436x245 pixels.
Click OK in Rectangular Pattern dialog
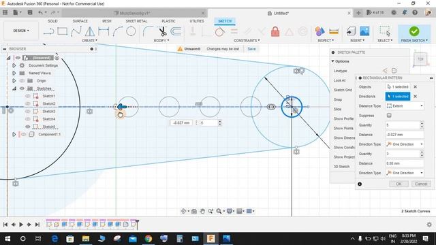[399, 184]
